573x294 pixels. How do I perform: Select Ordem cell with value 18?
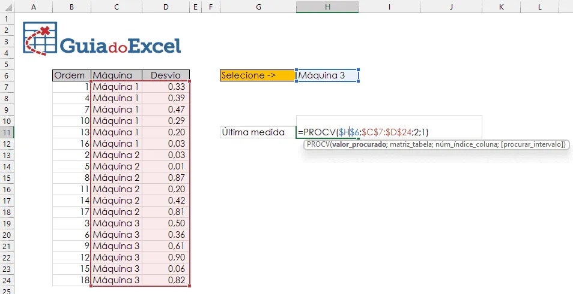pyautogui.click(x=71, y=280)
